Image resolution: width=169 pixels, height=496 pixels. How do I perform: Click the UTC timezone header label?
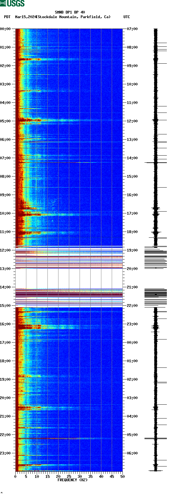click(127, 17)
